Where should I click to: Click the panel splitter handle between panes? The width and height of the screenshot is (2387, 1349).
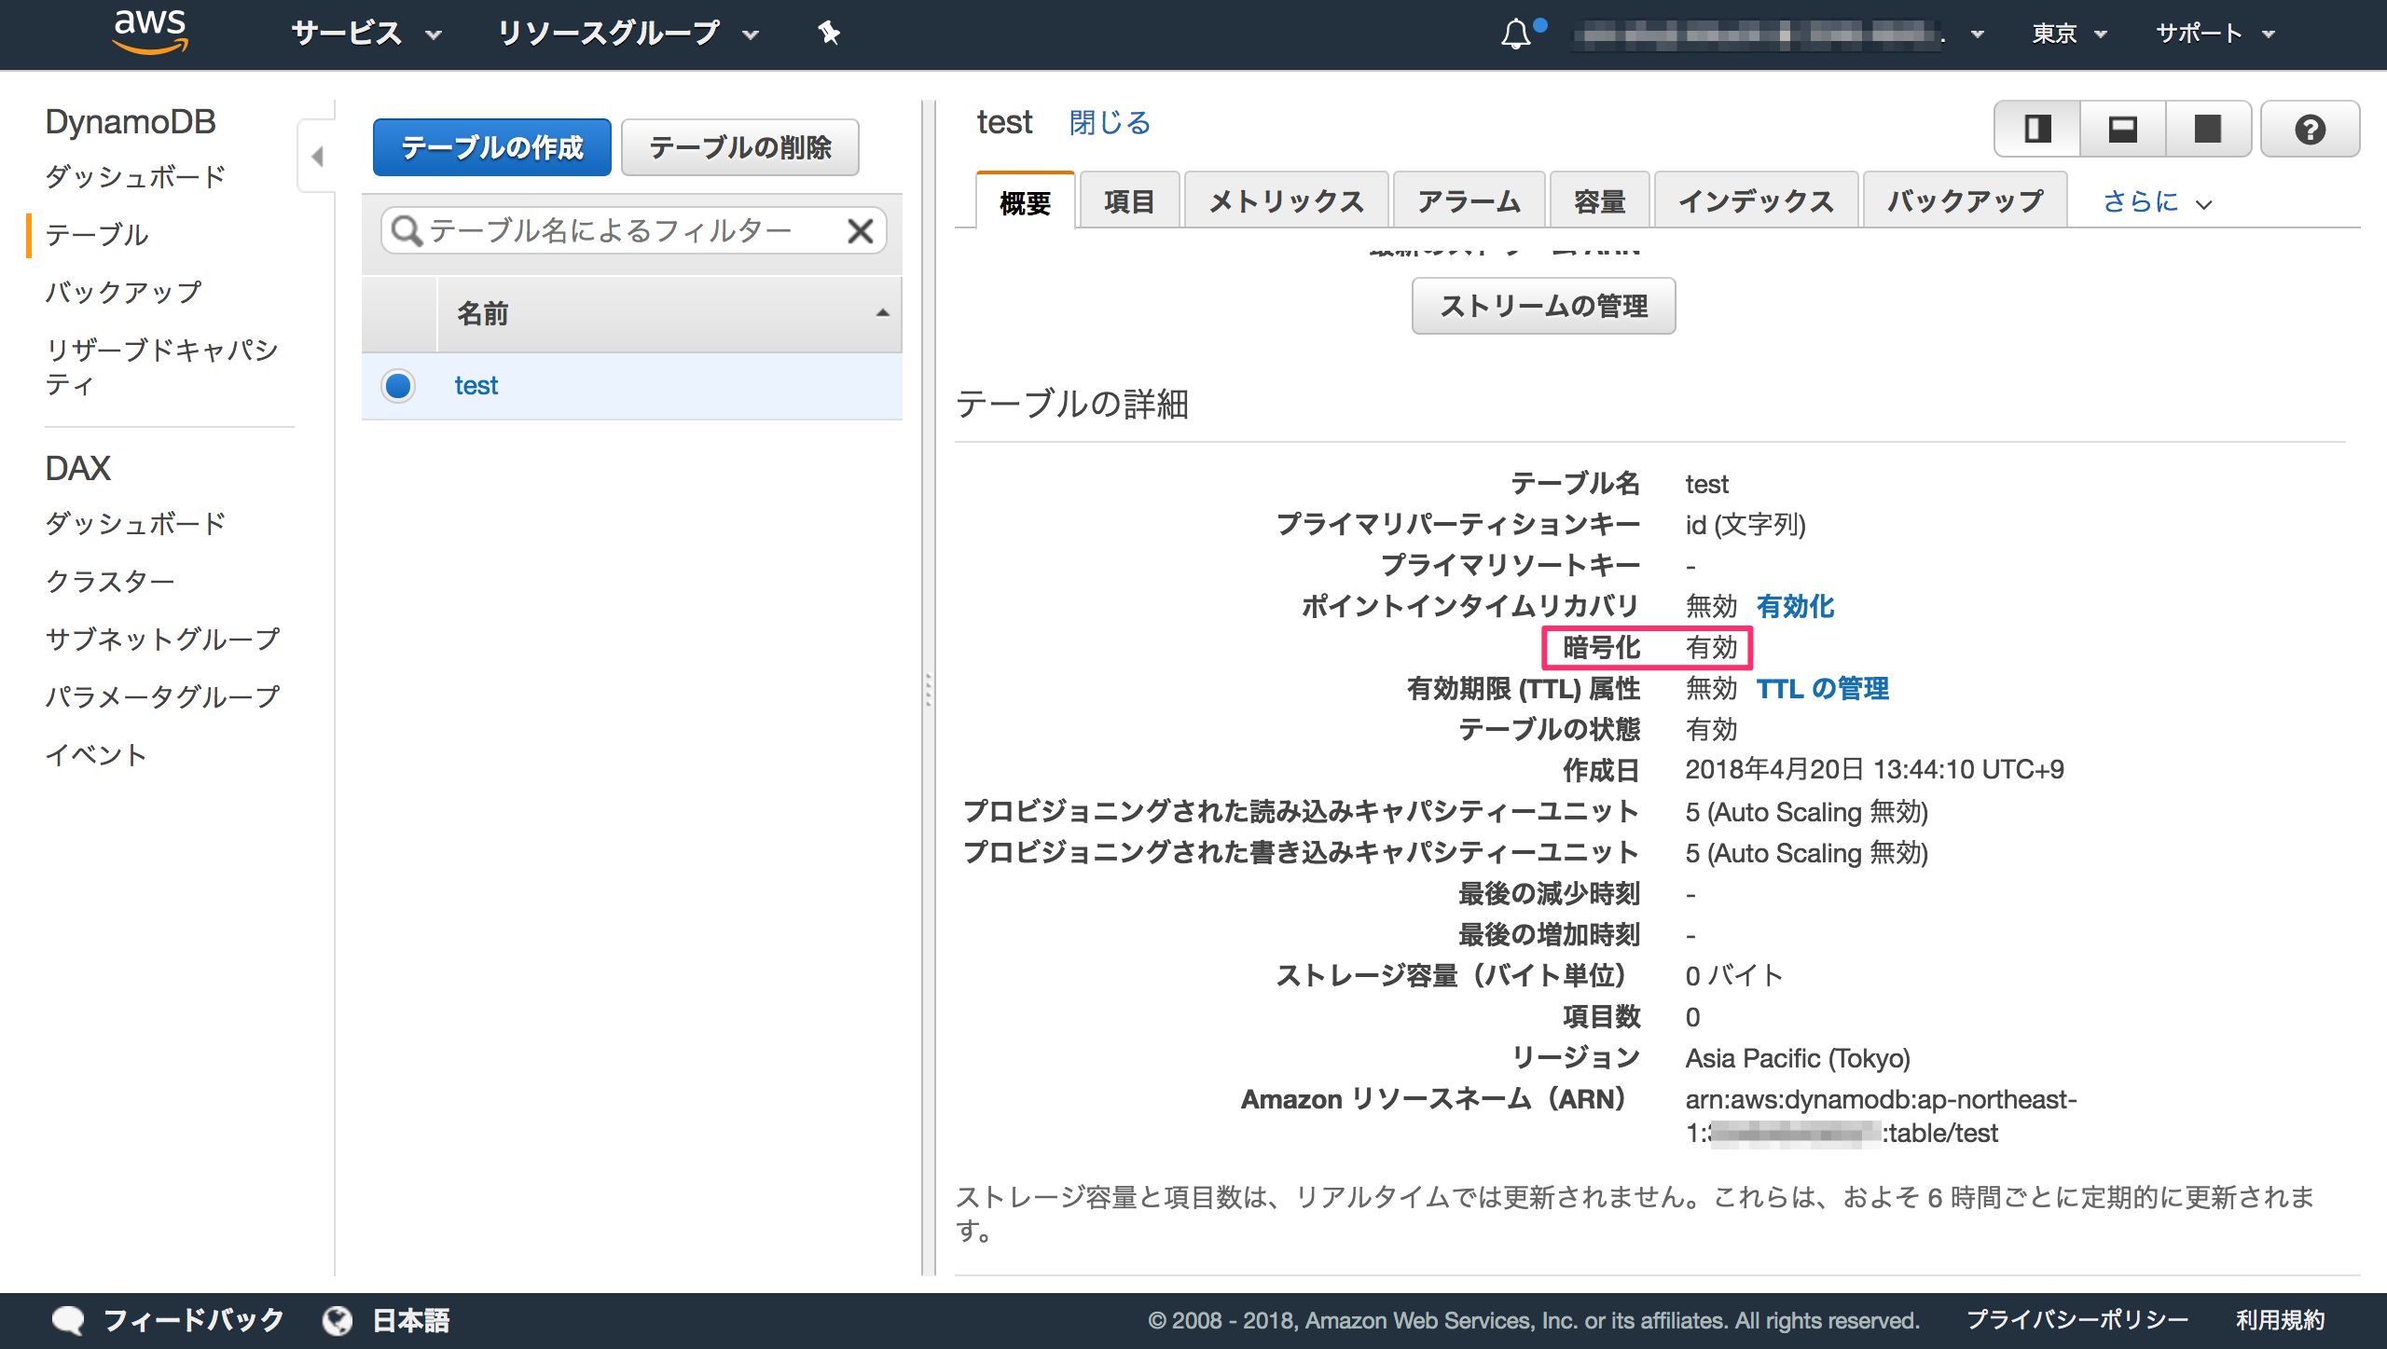pyautogui.click(x=929, y=689)
